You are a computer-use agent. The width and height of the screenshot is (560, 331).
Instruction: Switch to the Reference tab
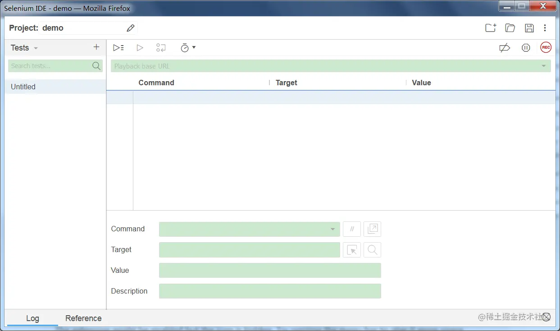pos(83,318)
